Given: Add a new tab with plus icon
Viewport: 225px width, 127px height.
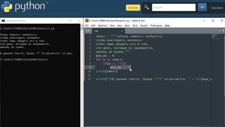Looking at the screenshot, I should click(219, 31).
